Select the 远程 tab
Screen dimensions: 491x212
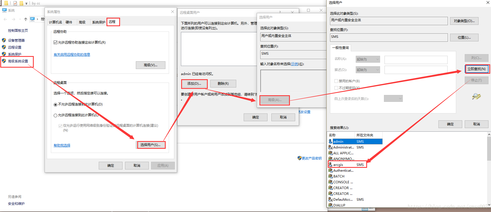tap(113, 22)
